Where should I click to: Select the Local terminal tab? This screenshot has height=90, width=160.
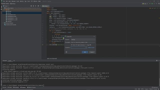tap(9, 60)
